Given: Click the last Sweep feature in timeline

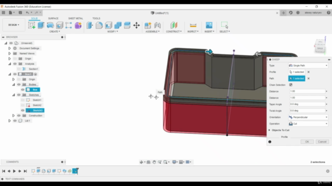Looking at the screenshot, I should tap(75, 171).
